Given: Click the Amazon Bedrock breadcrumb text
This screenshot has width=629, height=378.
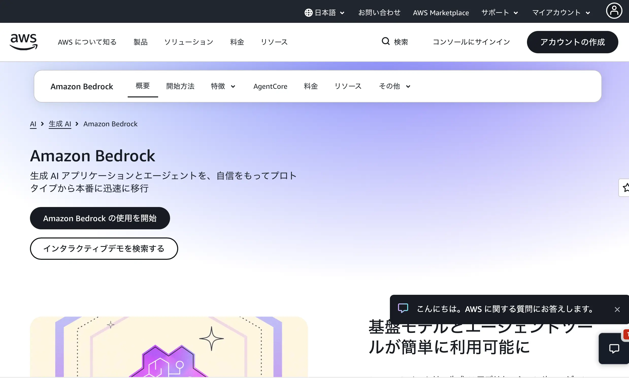Looking at the screenshot, I should [110, 124].
